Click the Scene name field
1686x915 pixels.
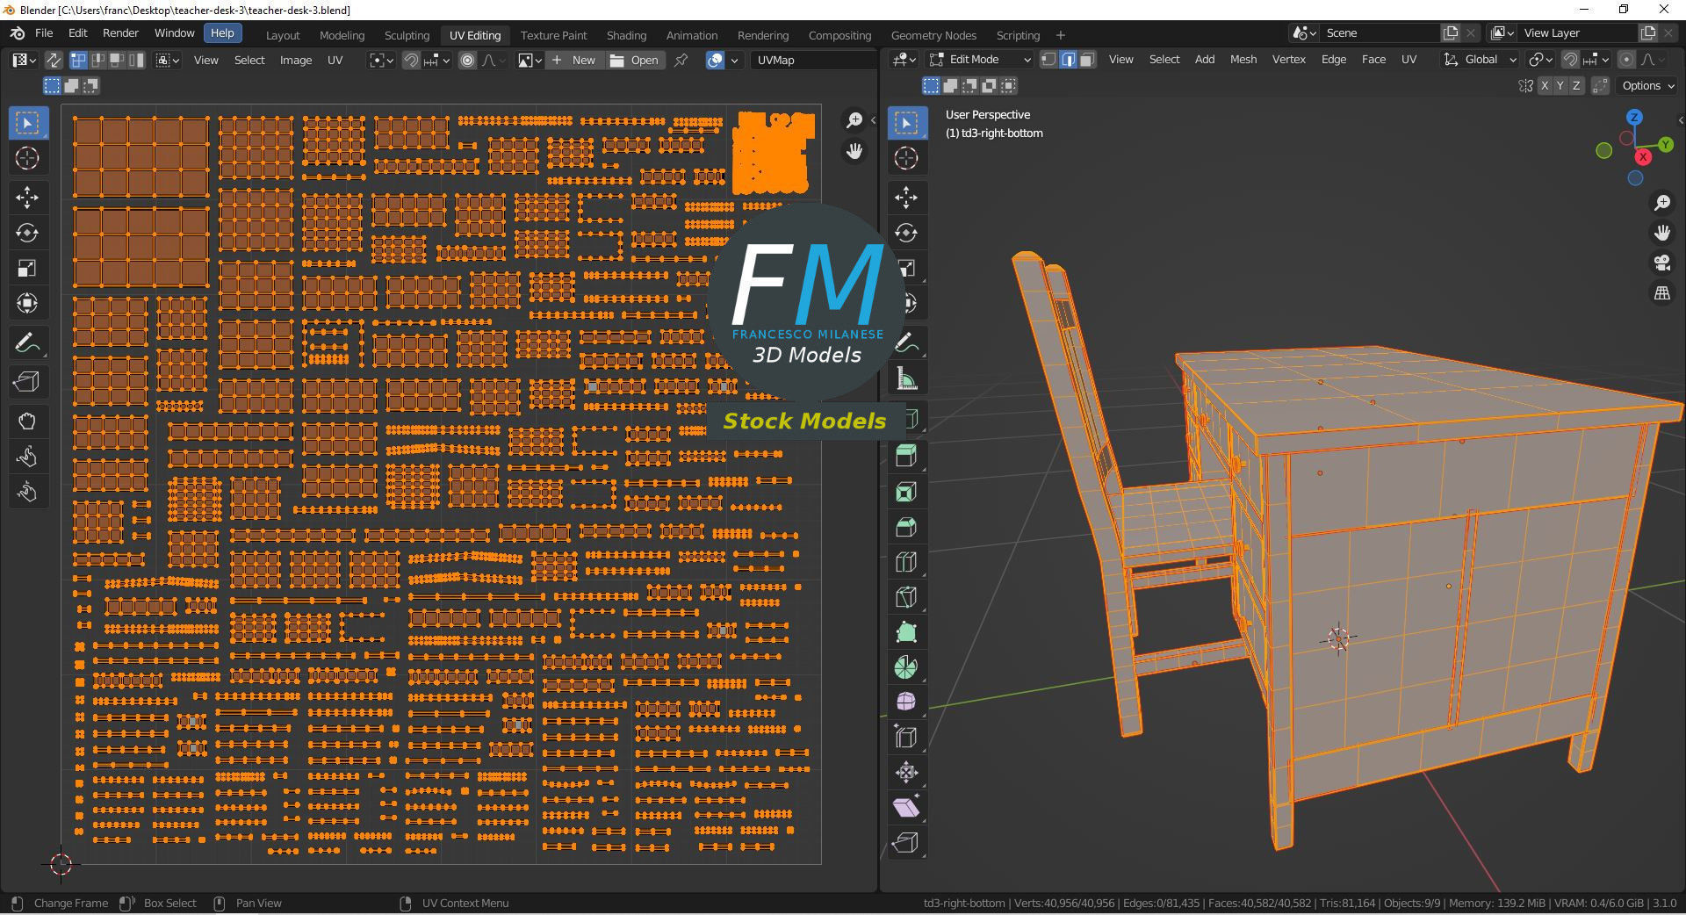click(1380, 33)
